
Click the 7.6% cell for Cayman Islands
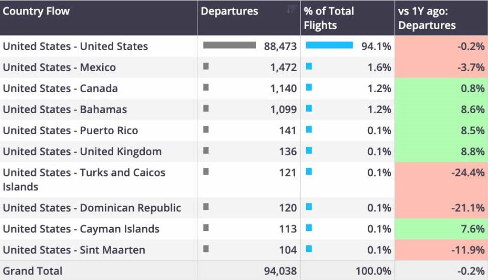pyautogui.click(x=441, y=229)
